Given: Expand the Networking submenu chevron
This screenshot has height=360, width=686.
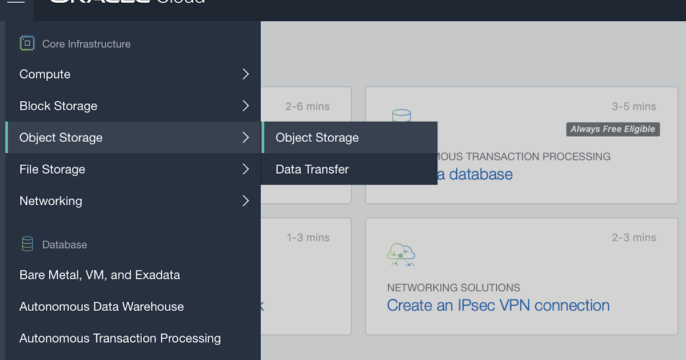Looking at the screenshot, I should tap(246, 201).
